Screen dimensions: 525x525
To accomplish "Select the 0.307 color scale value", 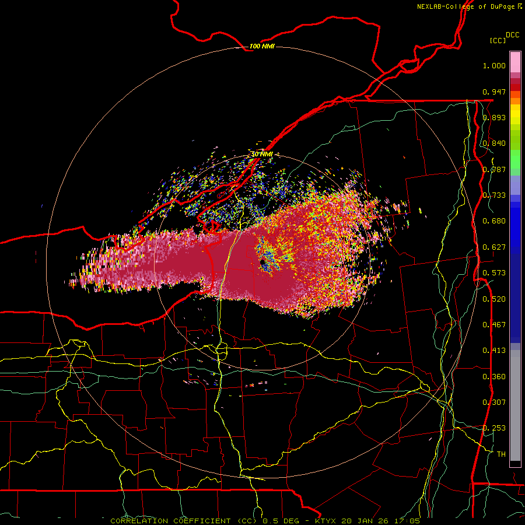I will pyautogui.click(x=494, y=402).
